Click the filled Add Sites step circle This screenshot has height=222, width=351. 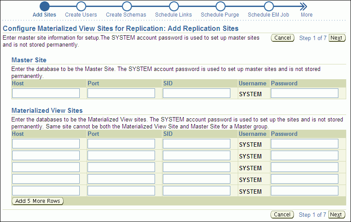(x=44, y=6)
